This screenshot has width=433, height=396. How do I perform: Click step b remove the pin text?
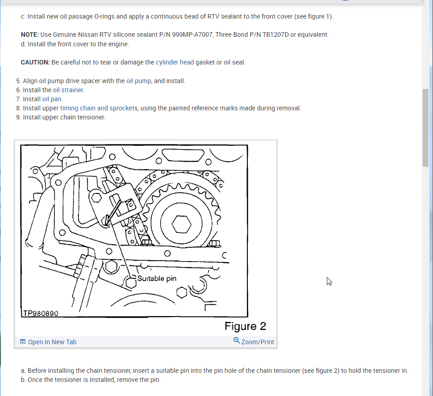tap(91, 380)
